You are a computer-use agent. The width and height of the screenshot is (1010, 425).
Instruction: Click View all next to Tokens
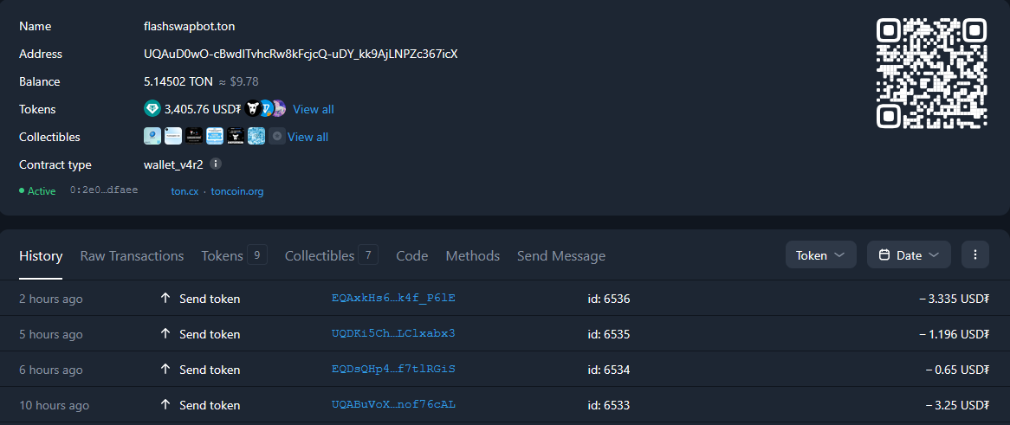tap(314, 109)
